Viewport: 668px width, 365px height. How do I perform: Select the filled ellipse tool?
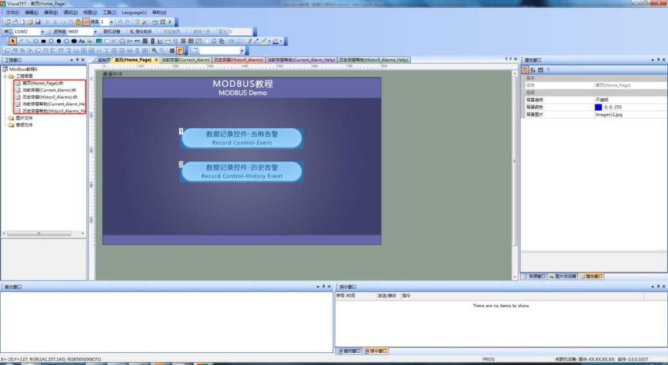(74, 41)
